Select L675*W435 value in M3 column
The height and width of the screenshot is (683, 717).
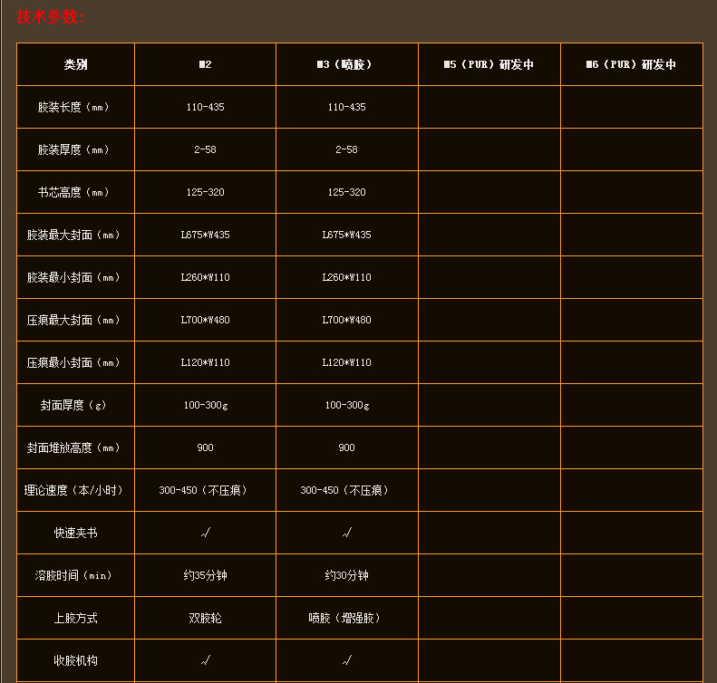346,235
